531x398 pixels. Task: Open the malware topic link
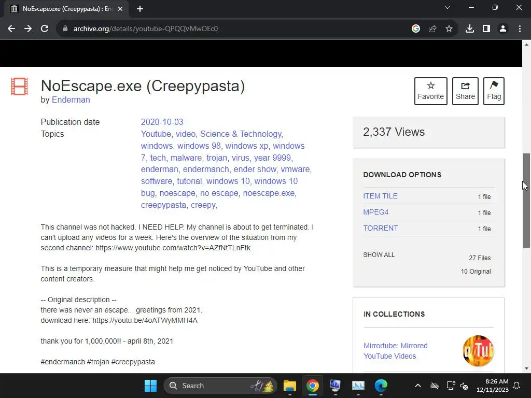pyautogui.click(x=186, y=158)
